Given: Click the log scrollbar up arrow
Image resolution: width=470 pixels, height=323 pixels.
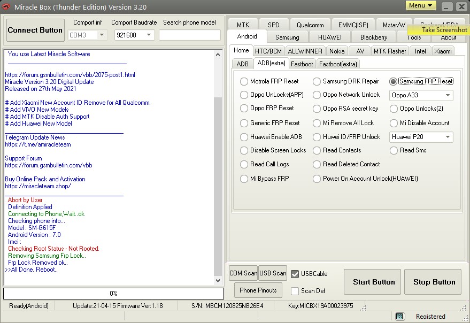Looking at the screenshot, I should 218,55.
